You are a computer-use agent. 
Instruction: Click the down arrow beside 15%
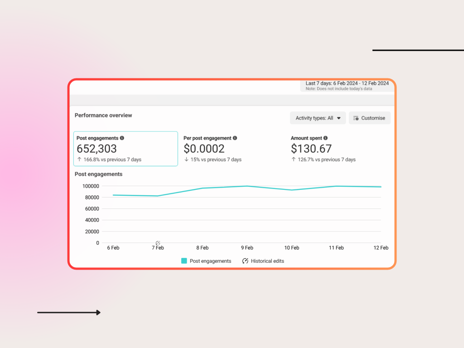click(x=186, y=159)
